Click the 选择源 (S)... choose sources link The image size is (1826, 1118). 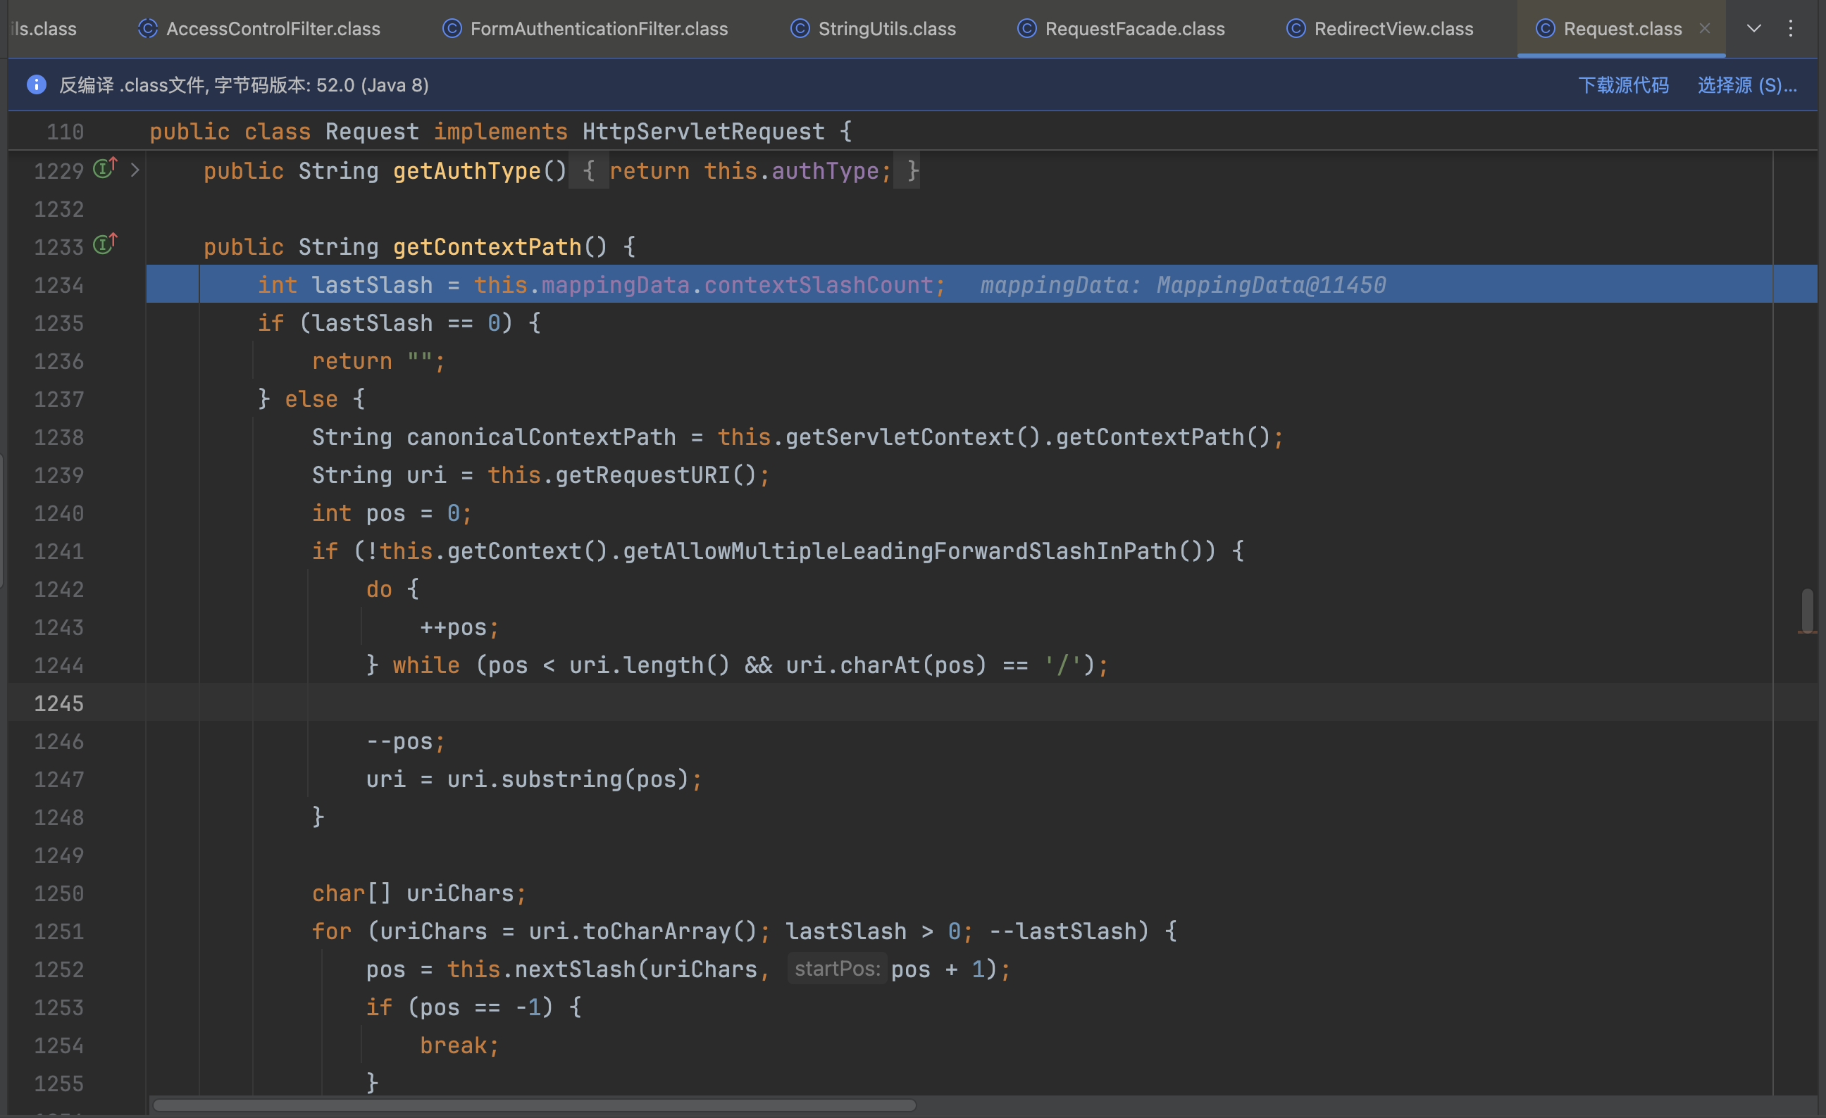(1746, 85)
